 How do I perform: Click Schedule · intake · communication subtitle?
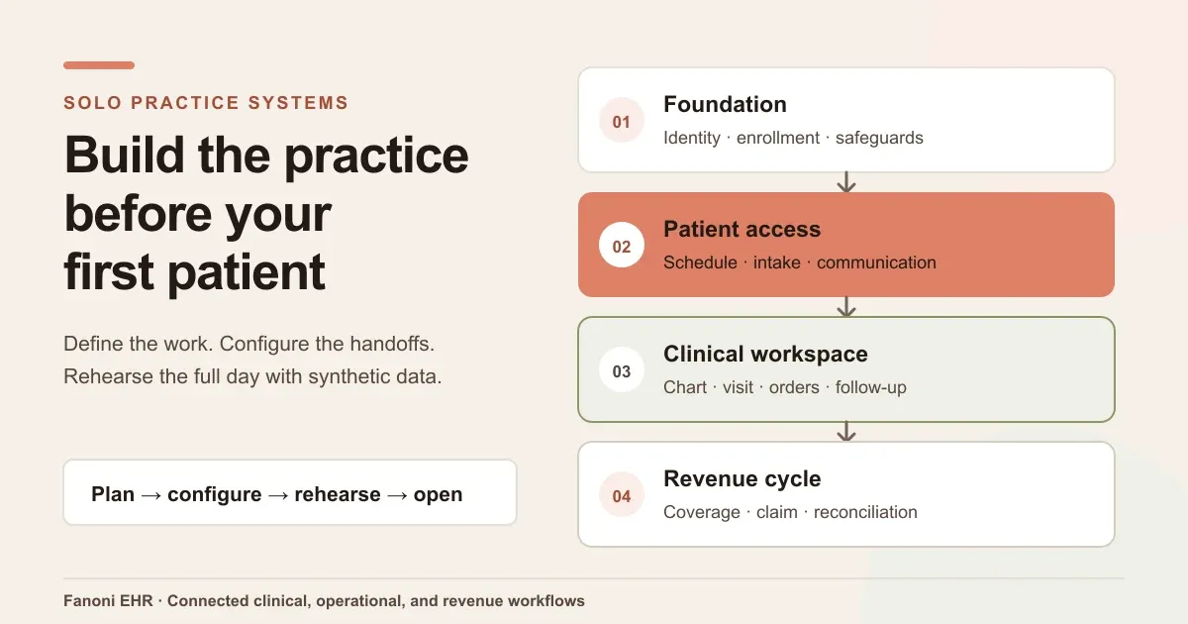click(x=800, y=262)
